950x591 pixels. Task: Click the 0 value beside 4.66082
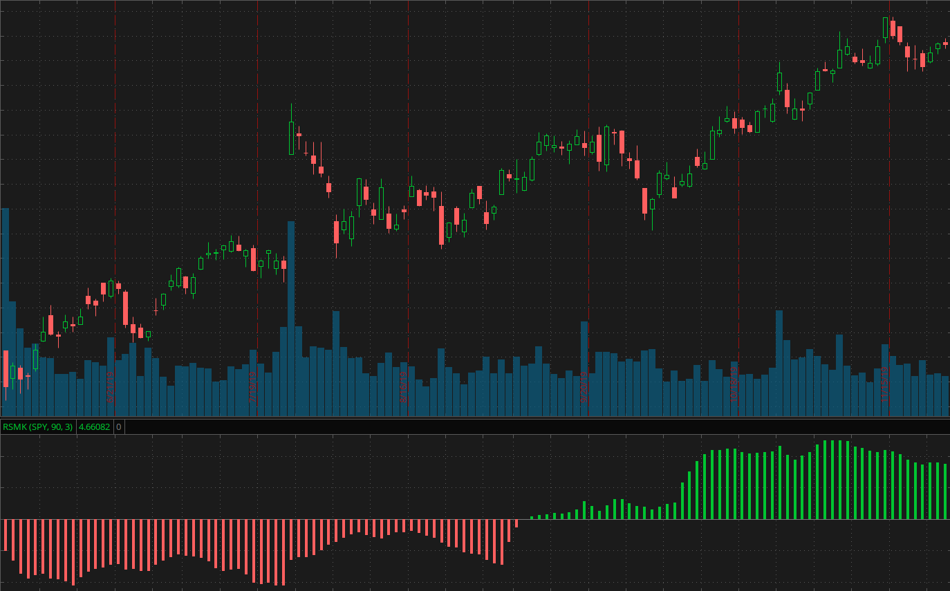pos(118,427)
